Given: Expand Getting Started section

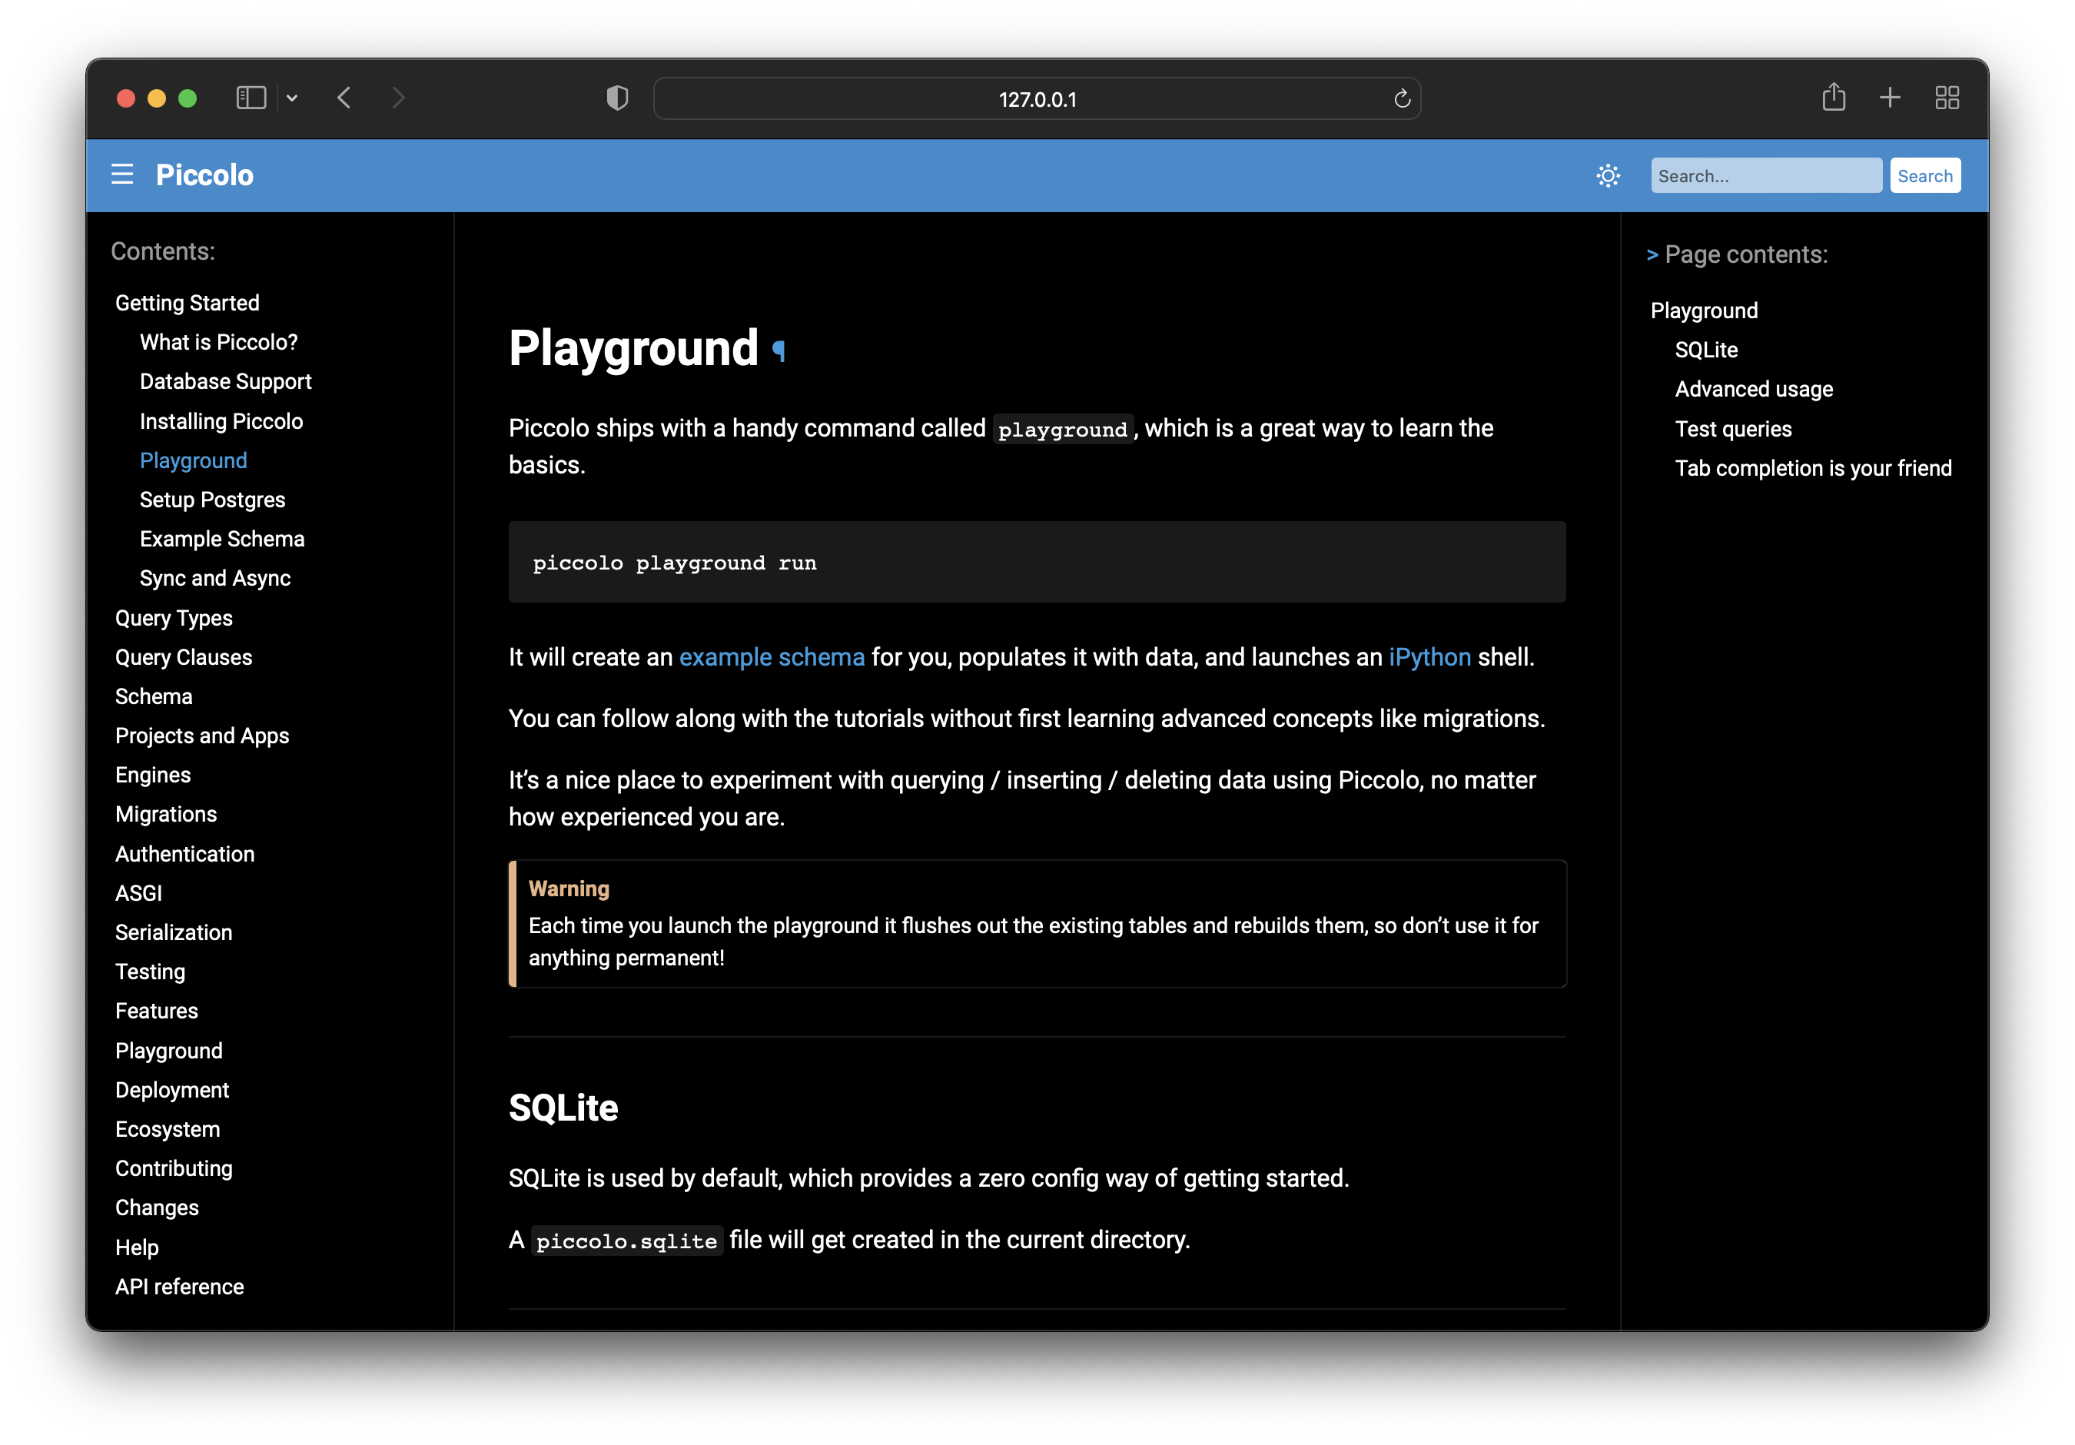Looking at the screenshot, I should (186, 303).
